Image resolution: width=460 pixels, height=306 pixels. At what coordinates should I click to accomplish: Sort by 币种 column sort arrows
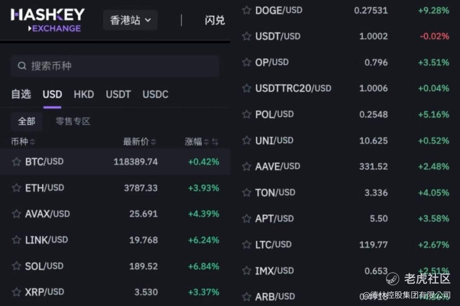click(x=32, y=142)
